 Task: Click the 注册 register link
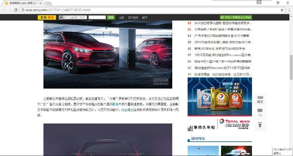[121, 17]
